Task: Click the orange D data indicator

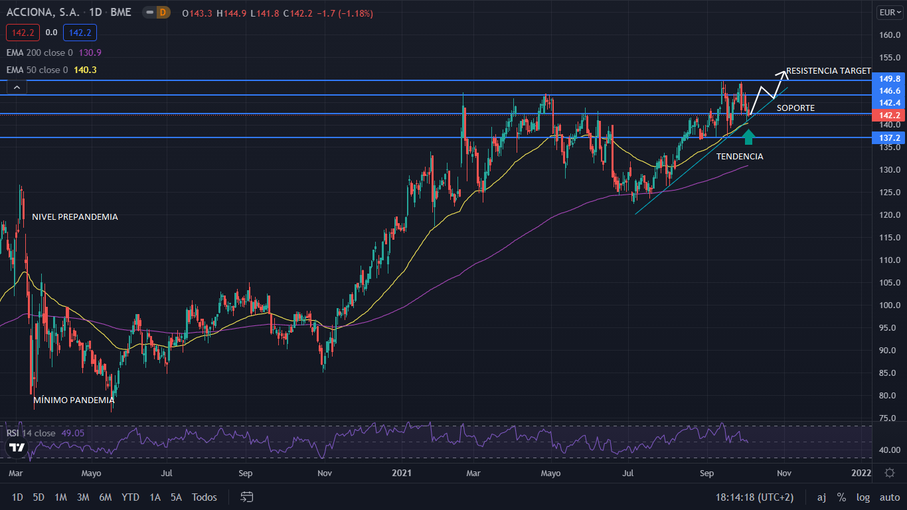Action: [164, 13]
